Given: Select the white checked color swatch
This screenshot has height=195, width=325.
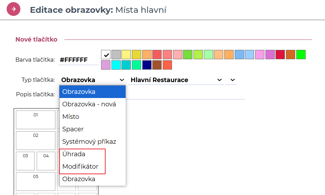Looking at the screenshot, I should (106, 55).
